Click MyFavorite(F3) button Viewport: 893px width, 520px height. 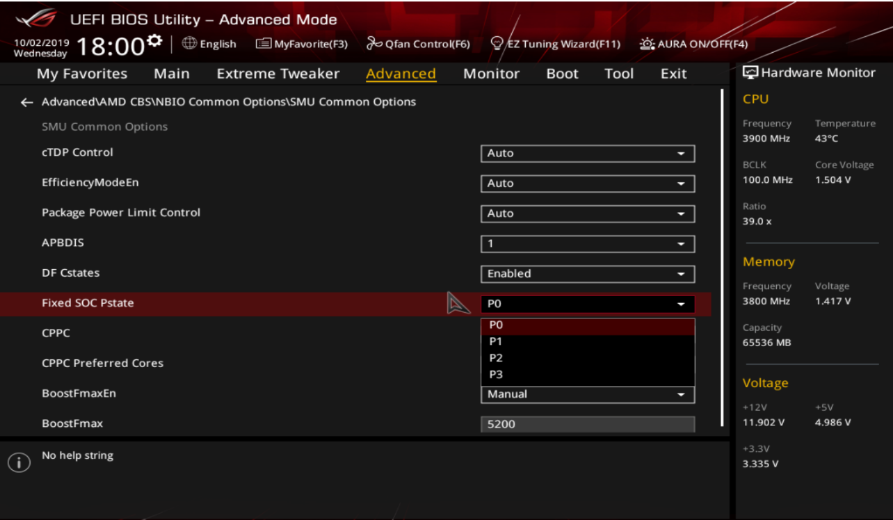(x=302, y=44)
